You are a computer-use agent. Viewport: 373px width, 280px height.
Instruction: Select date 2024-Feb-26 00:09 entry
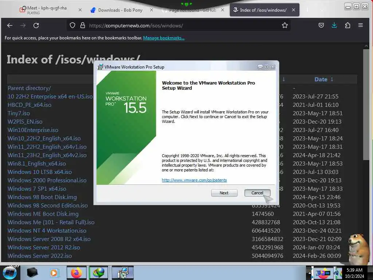coord(317,256)
